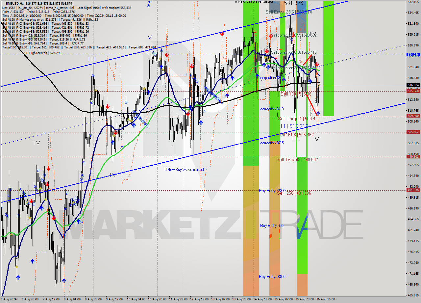Click the 'Buy Entry -50' label
The height and width of the screenshot is (303, 421).
click(272, 225)
